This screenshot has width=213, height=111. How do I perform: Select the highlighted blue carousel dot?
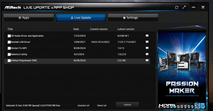(x=175, y=107)
